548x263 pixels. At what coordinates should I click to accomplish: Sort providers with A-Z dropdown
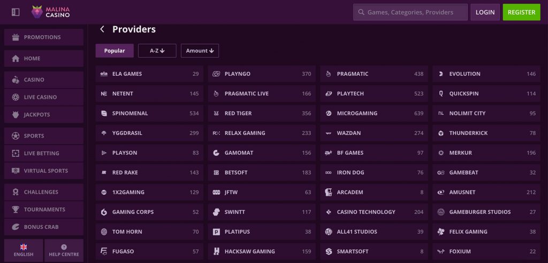[157, 51]
